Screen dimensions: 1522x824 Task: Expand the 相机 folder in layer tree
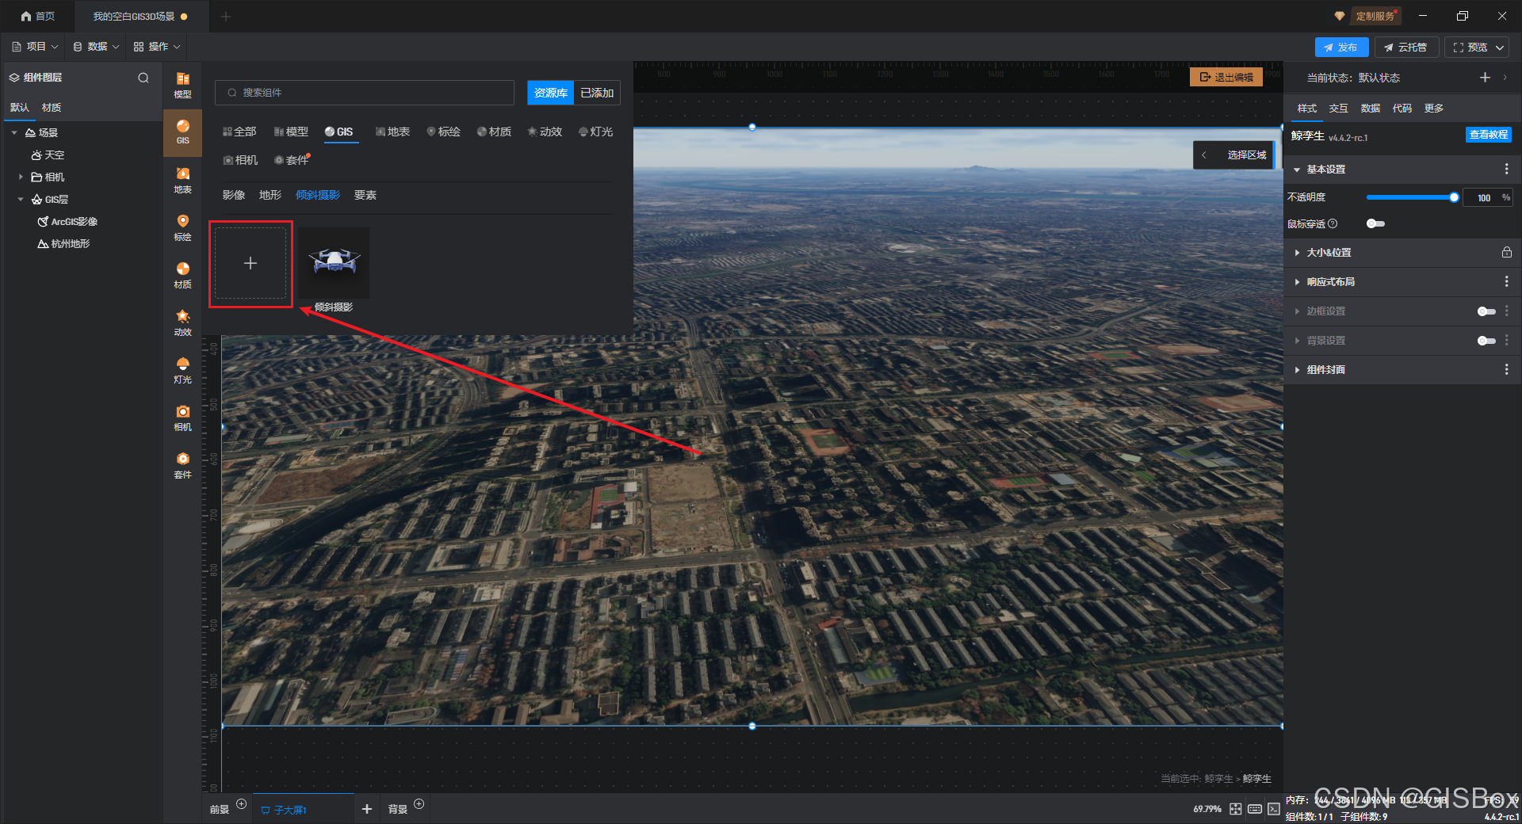tap(21, 177)
